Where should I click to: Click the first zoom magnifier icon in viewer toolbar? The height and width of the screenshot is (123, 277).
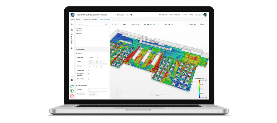pyautogui.click(x=113, y=24)
